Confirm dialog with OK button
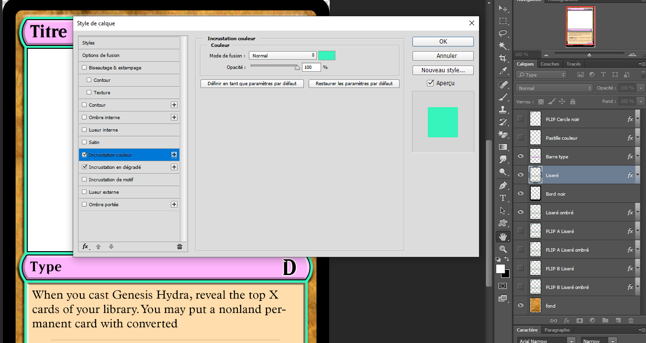This screenshot has height=343, width=646. [x=443, y=42]
